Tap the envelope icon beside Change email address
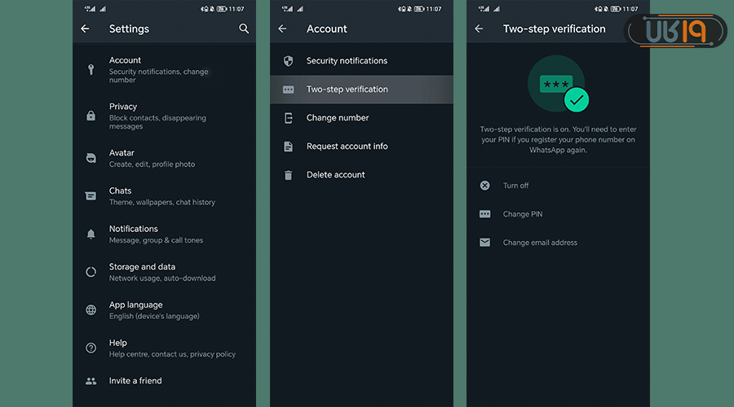 pyautogui.click(x=485, y=243)
